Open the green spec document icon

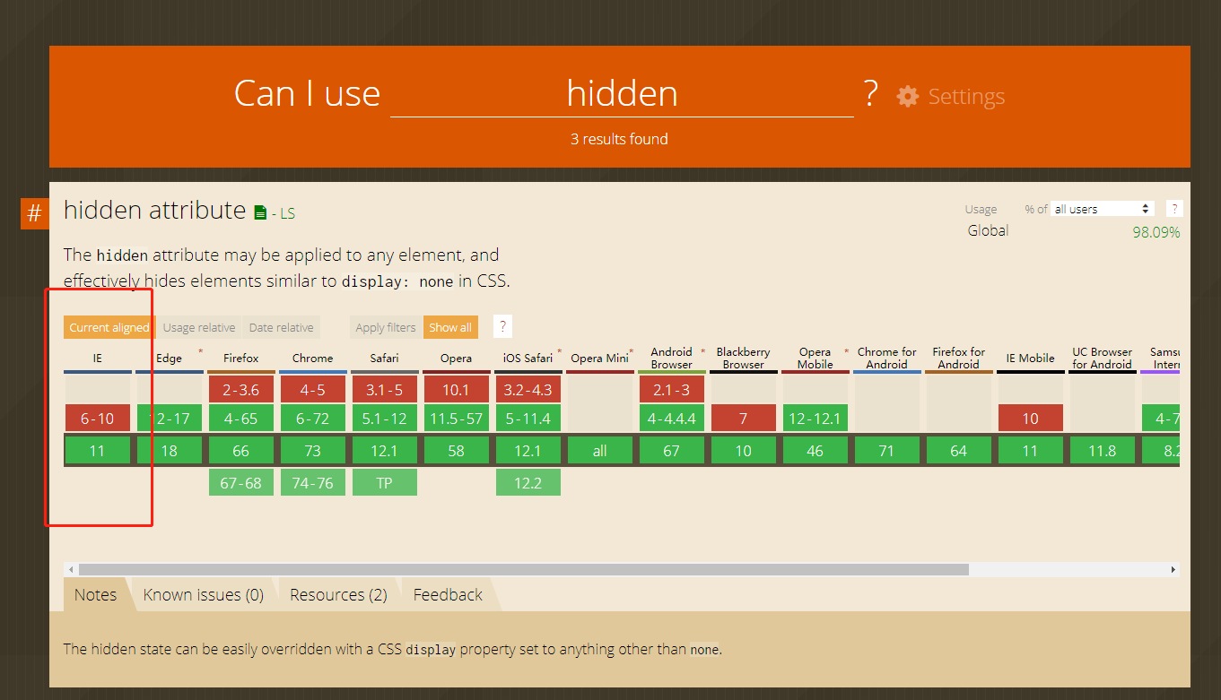tap(260, 213)
